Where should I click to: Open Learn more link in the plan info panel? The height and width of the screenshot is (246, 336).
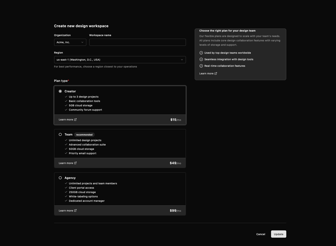(x=208, y=73)
